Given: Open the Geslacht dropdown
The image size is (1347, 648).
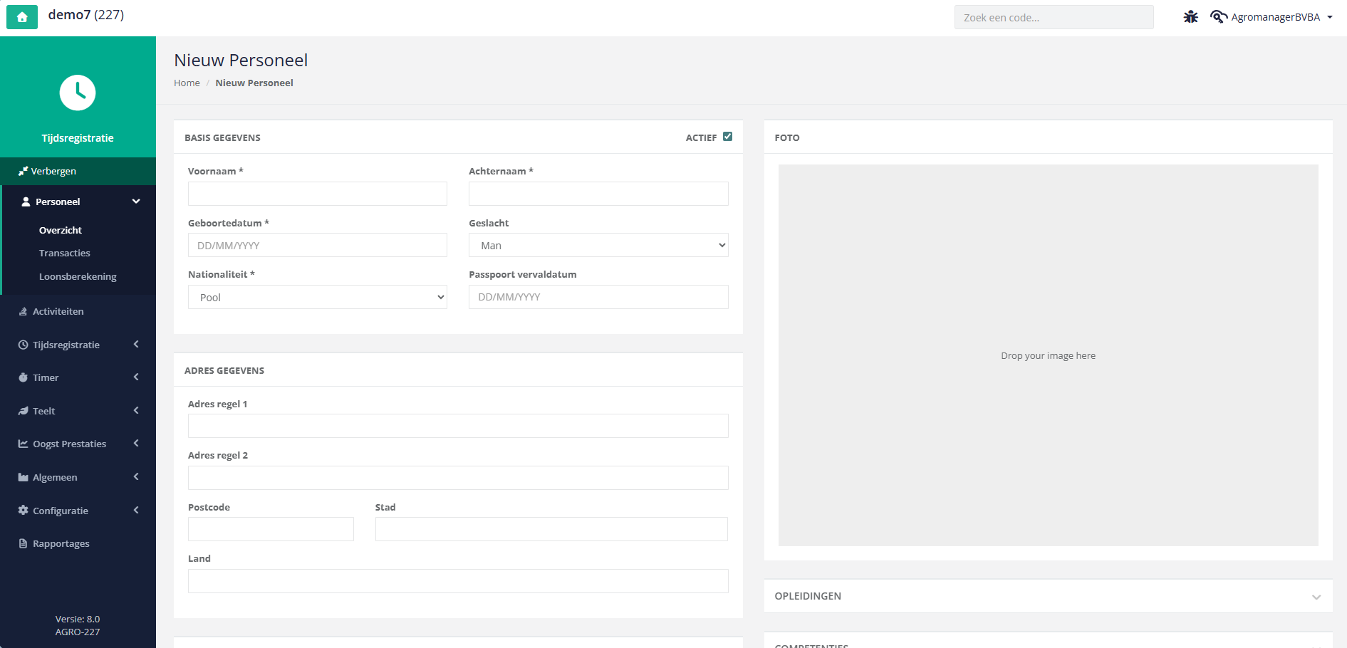Looking at the screenshot, I should click(598, 245).
